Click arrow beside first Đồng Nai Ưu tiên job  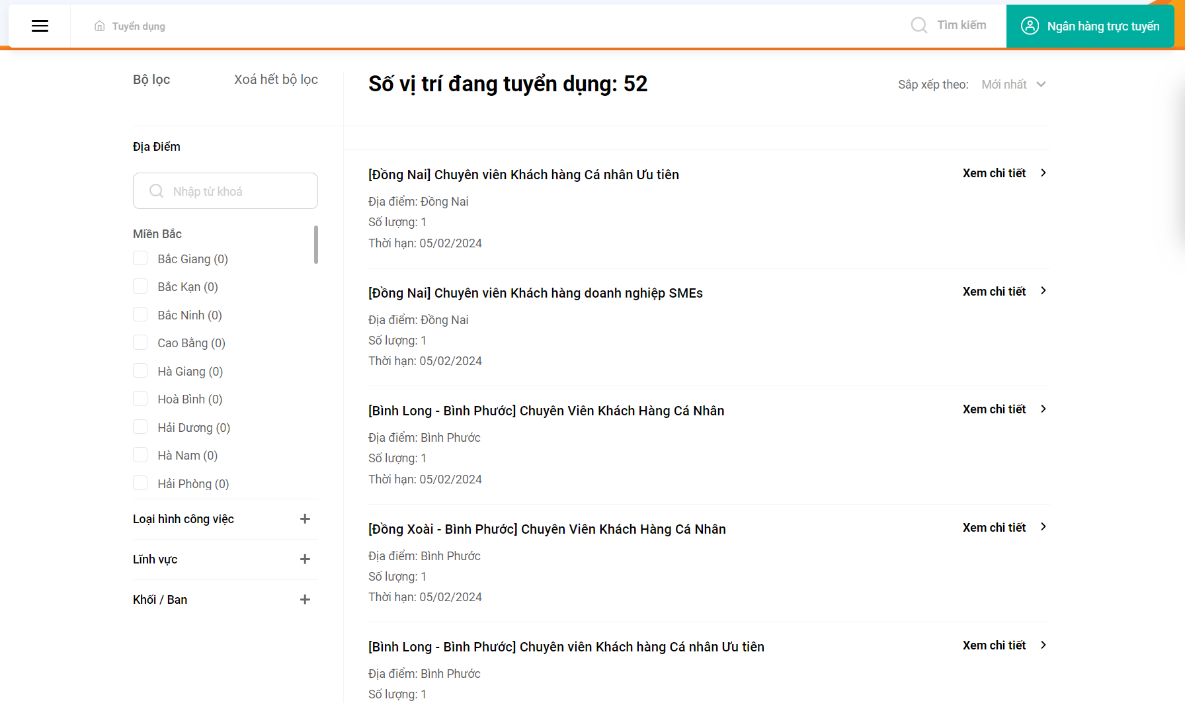coord(1043,173)
